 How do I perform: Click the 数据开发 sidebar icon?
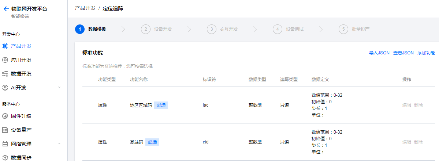[5, 74]
